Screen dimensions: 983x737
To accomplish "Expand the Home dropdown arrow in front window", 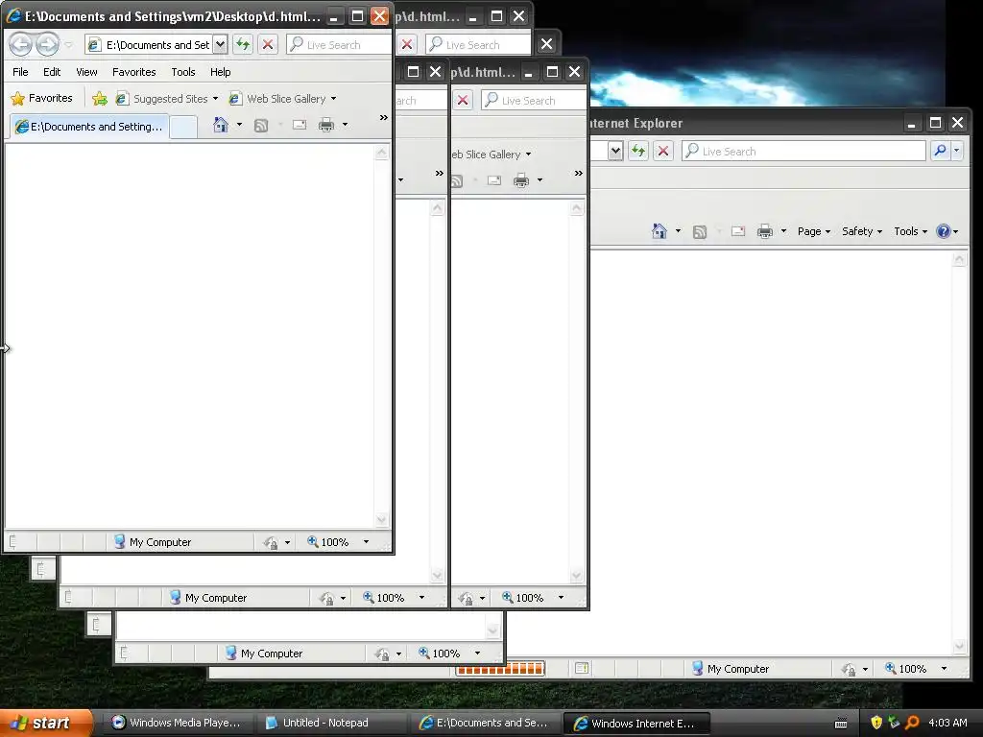I will 239,125.
